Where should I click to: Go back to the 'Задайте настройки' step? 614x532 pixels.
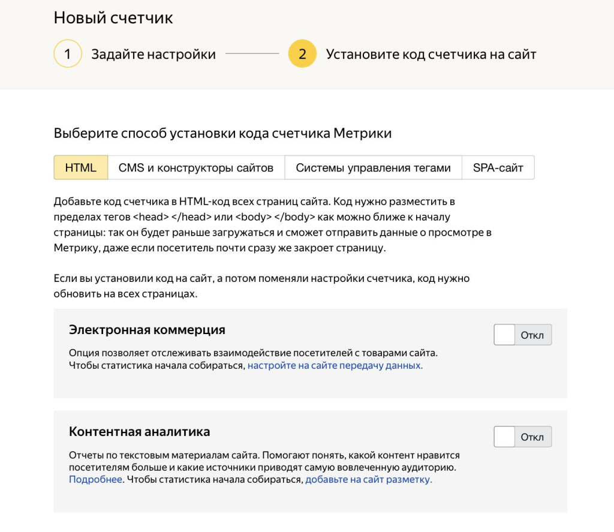(x=153, y=55)
